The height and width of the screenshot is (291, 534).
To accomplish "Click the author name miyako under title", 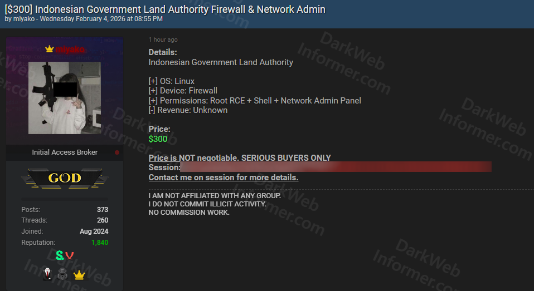I will click(x=23, y=19).
